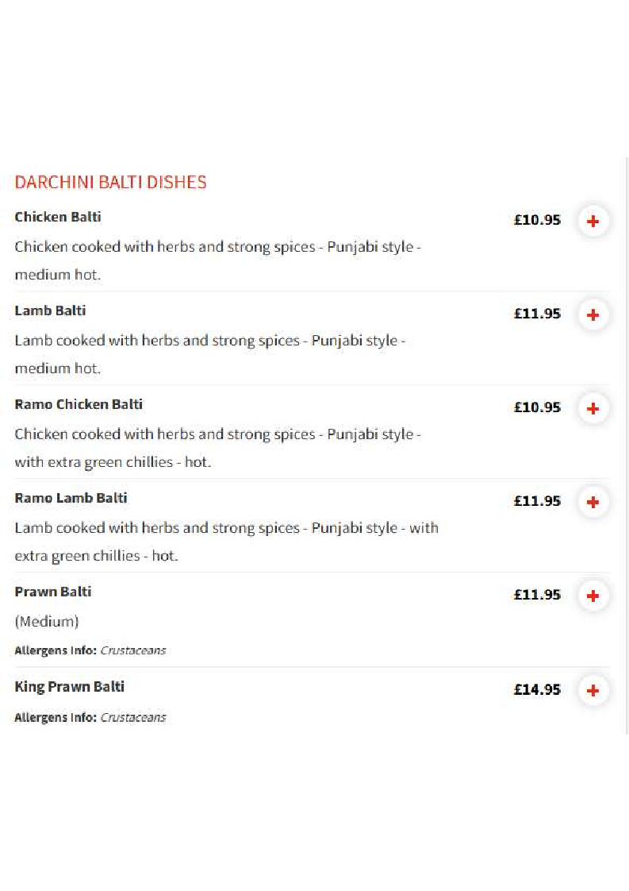Open the King Prawn Balti title
This screenshot has height=891, width=629.
[69, 686]
